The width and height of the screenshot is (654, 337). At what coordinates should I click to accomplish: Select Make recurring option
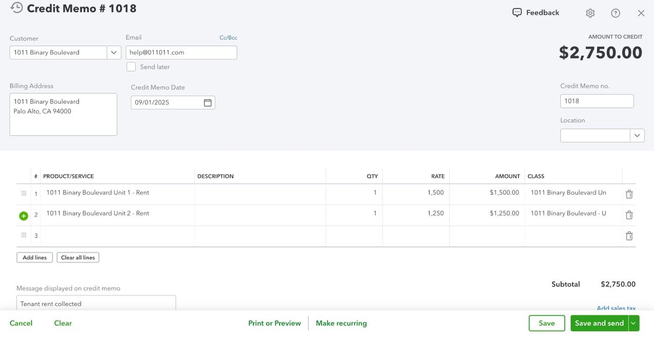click(x=341, y=323)
